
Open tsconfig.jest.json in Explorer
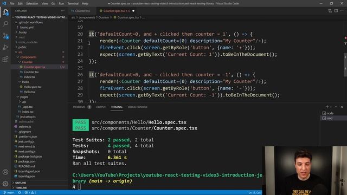pos(40,171)
